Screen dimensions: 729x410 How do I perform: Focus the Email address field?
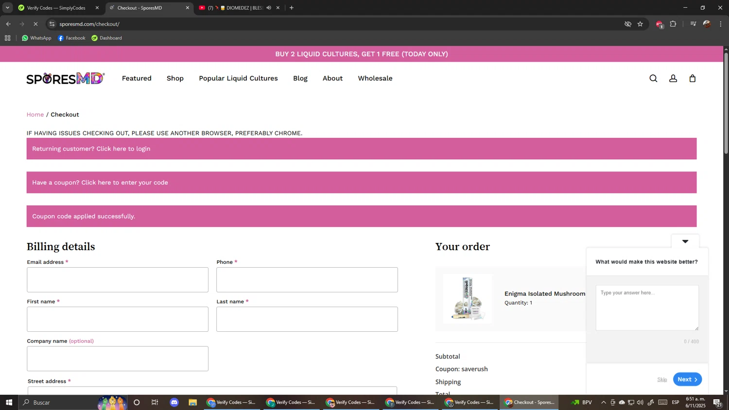(x=118, y=280)
